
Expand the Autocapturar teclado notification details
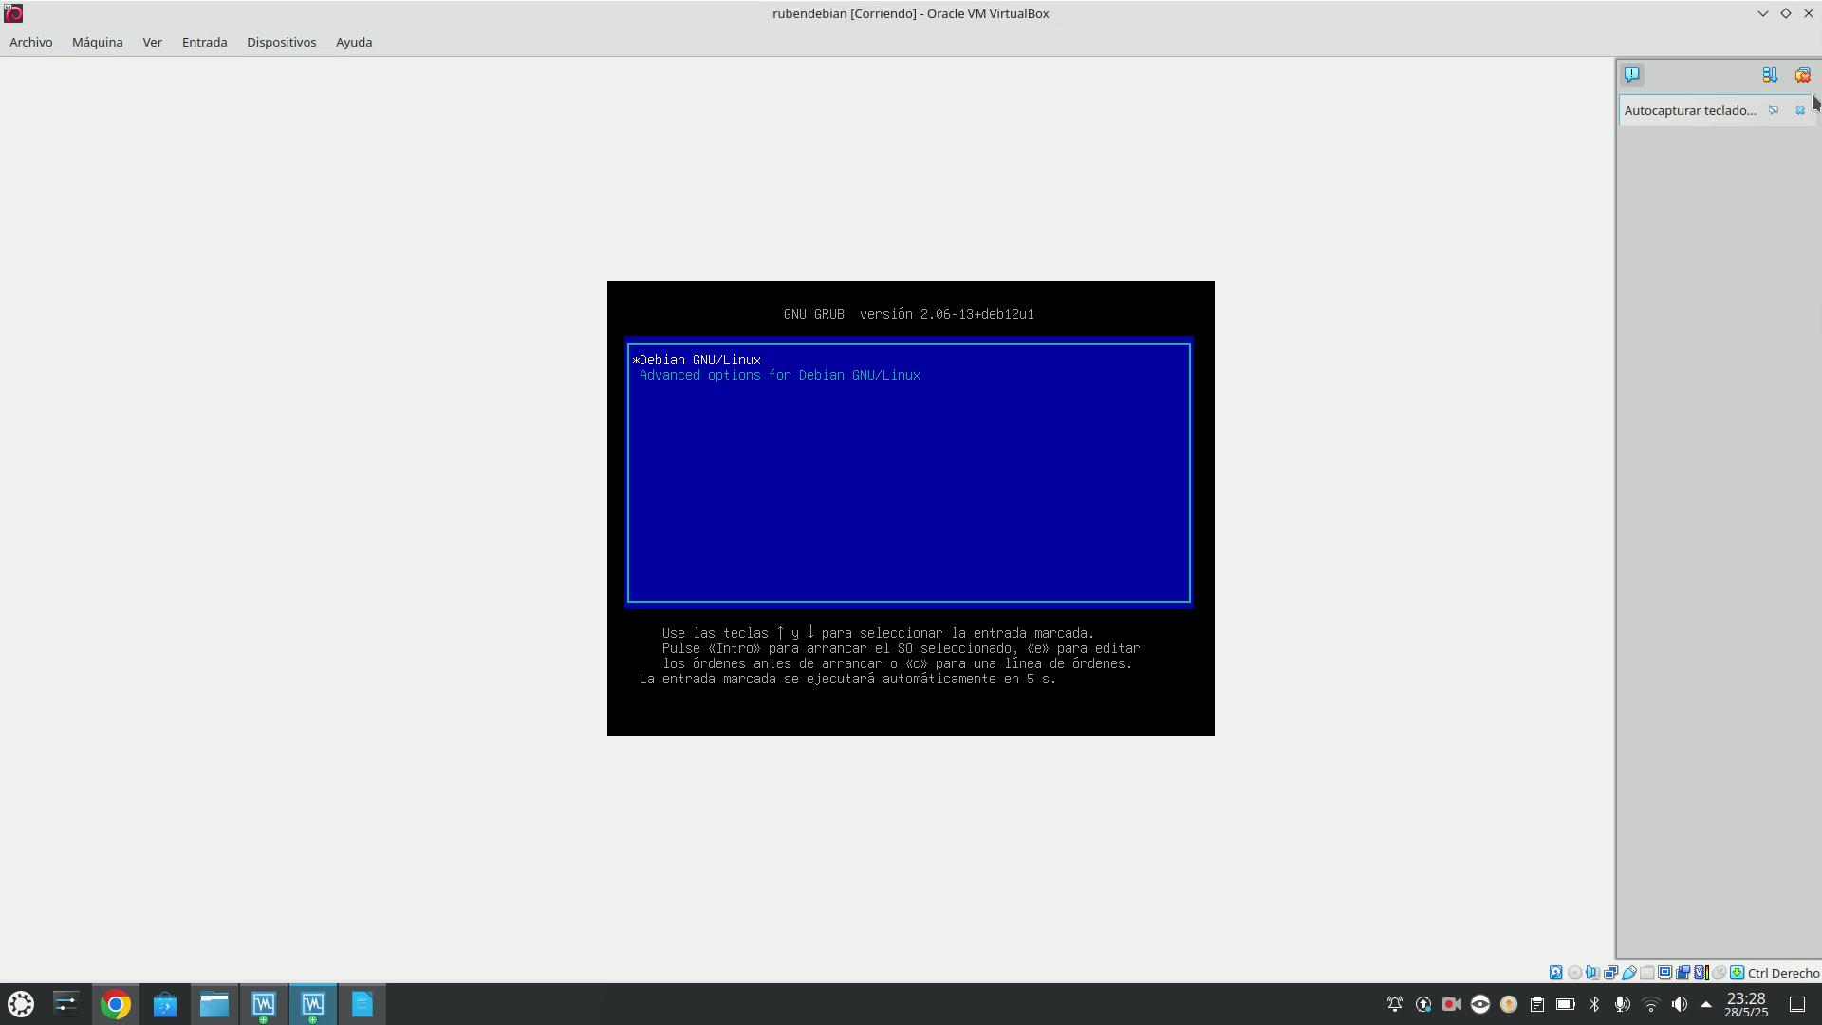(x=1773, y=111)
